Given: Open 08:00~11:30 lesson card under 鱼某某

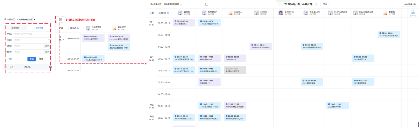Looking at the screenshot, I should tap(184, 117).
